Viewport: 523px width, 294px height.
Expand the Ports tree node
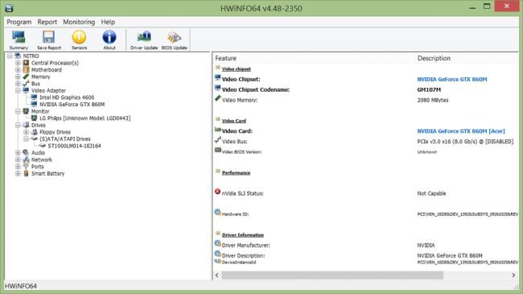[18, 167]
